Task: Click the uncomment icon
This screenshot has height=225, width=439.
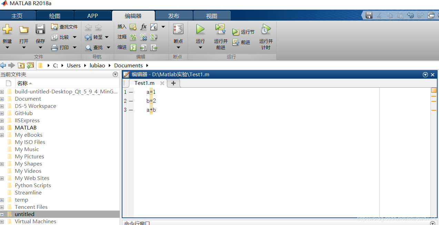Action: tap(143, 37)
